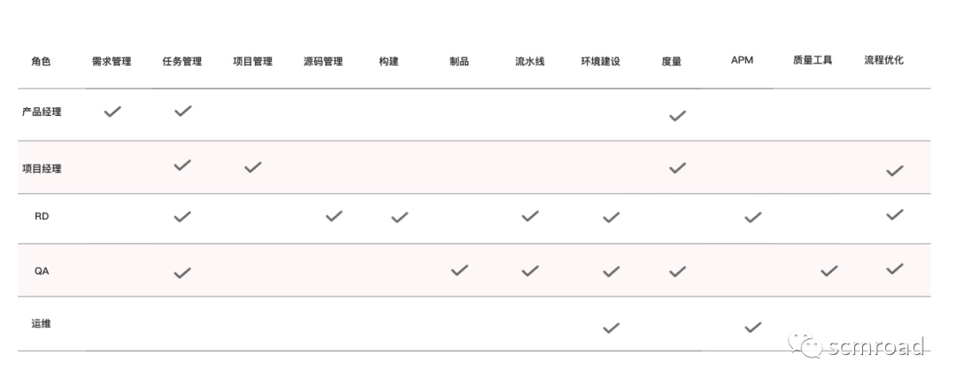Viewport: 956px width, 386px height.
Task: Click the QA checkmark under 质量工具
Action: (x=829, y=271)
